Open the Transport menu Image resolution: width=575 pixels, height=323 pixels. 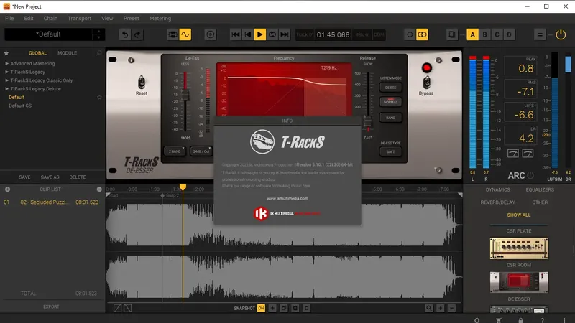(79, 19)
